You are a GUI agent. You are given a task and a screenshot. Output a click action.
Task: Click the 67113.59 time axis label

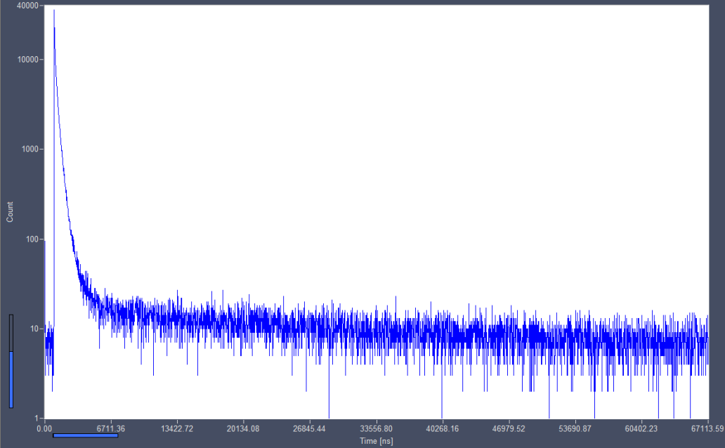pos(707,428)
